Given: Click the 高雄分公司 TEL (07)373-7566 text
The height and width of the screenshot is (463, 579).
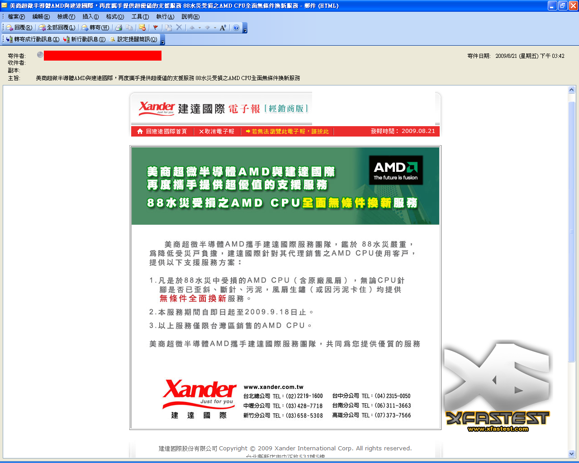Looking at the screenshot, I should (371, 415).
